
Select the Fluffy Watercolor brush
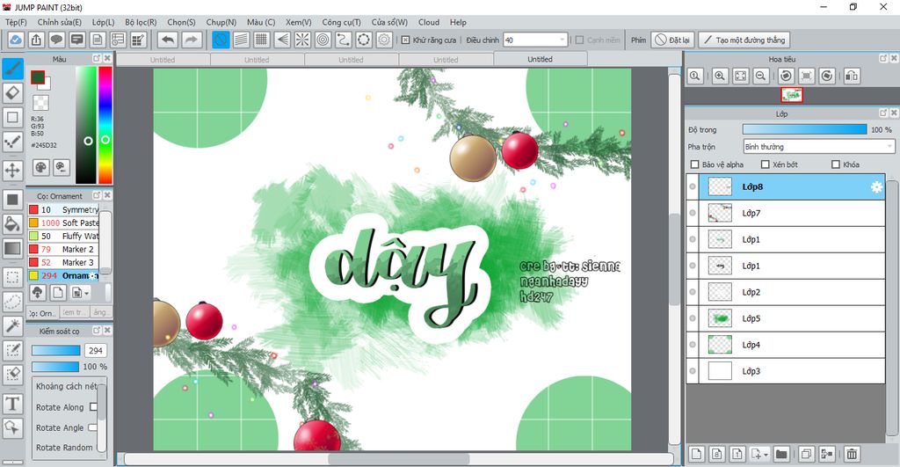click(63, 236)
